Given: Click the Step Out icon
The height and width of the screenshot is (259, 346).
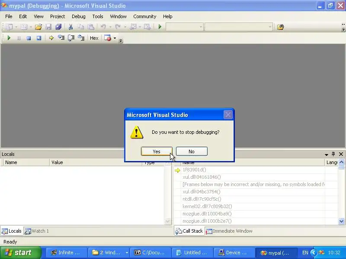Looking at the screenshot, I should (x=81, y=38).
